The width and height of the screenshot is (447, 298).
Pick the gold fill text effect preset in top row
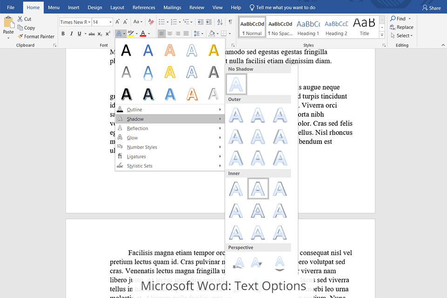214,50
